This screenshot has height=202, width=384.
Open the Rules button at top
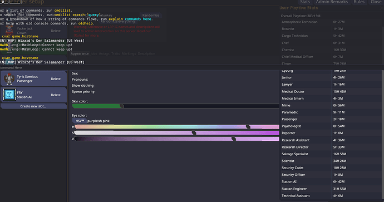tap(359, 2)
